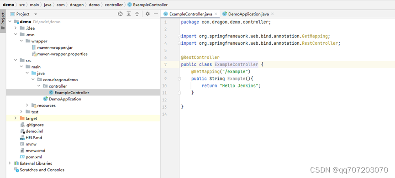Expand the test folder
The width and height of the screenshot is (395, 178).
(x=21, y=112)
